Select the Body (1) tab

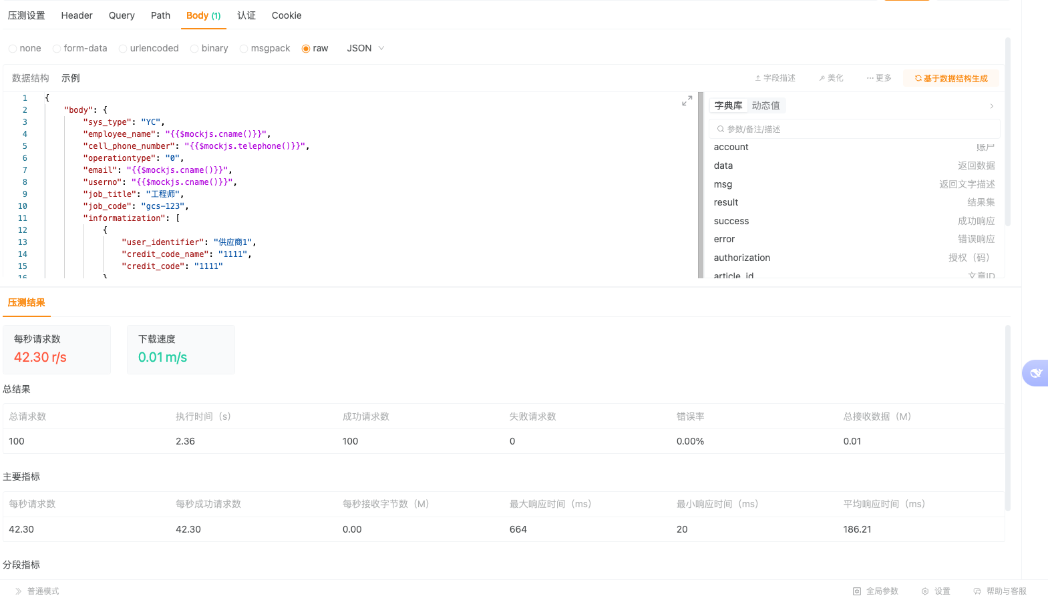coord(203,15)
